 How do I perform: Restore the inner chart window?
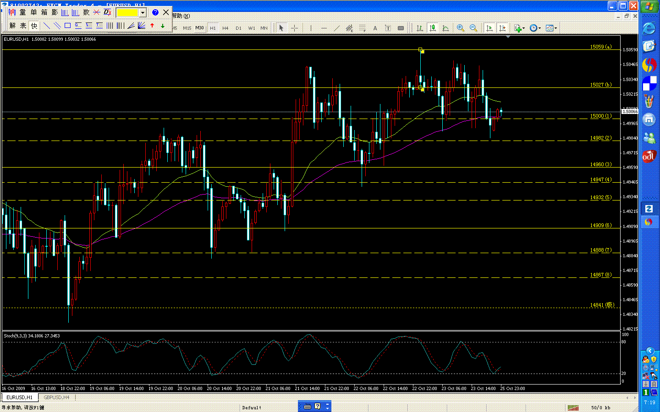pos(627,16)
